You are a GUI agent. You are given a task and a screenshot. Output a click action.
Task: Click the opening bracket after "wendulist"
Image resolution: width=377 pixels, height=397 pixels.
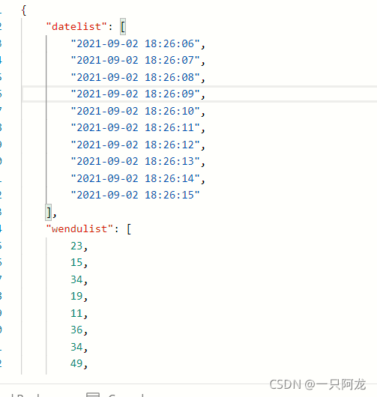129,229
